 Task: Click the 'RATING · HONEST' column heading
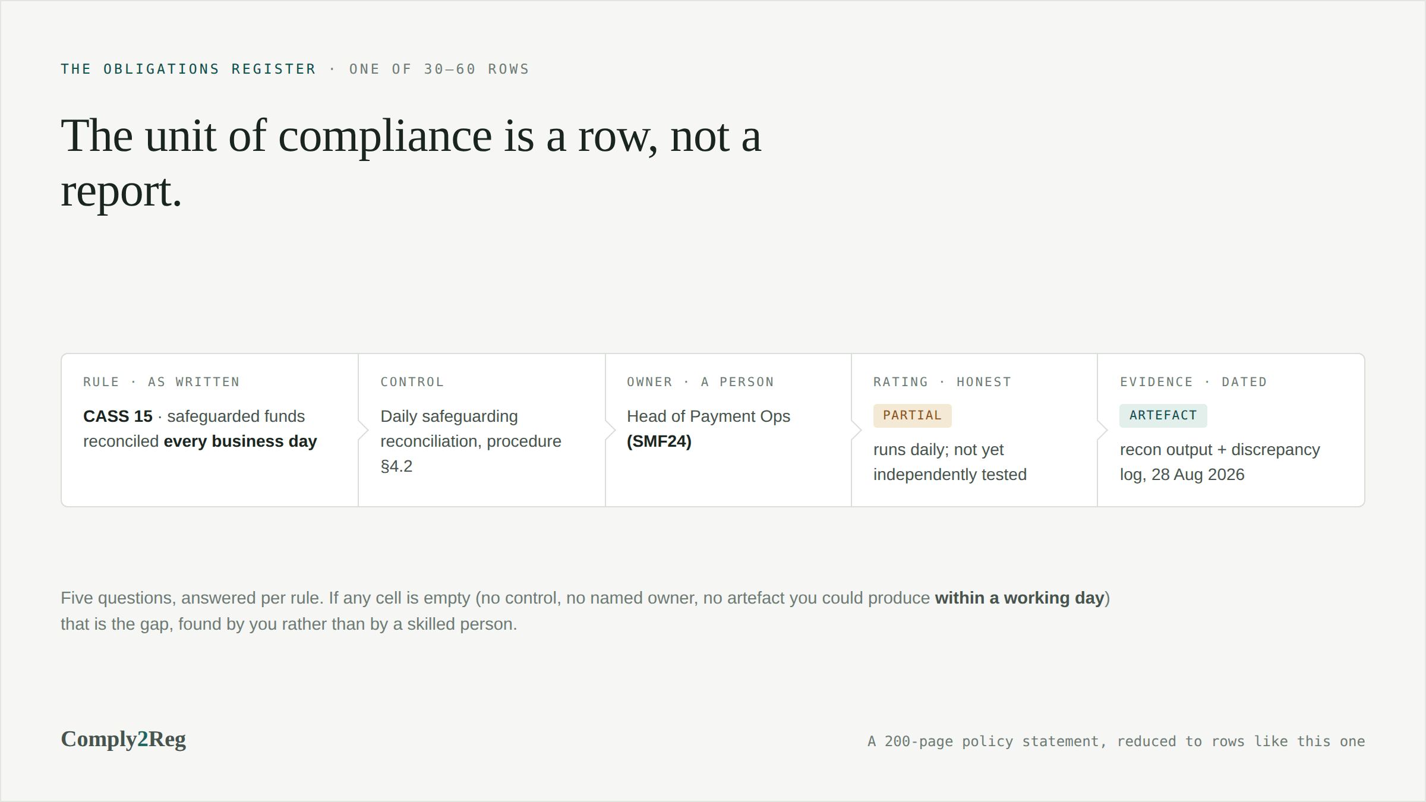point(942,382)
